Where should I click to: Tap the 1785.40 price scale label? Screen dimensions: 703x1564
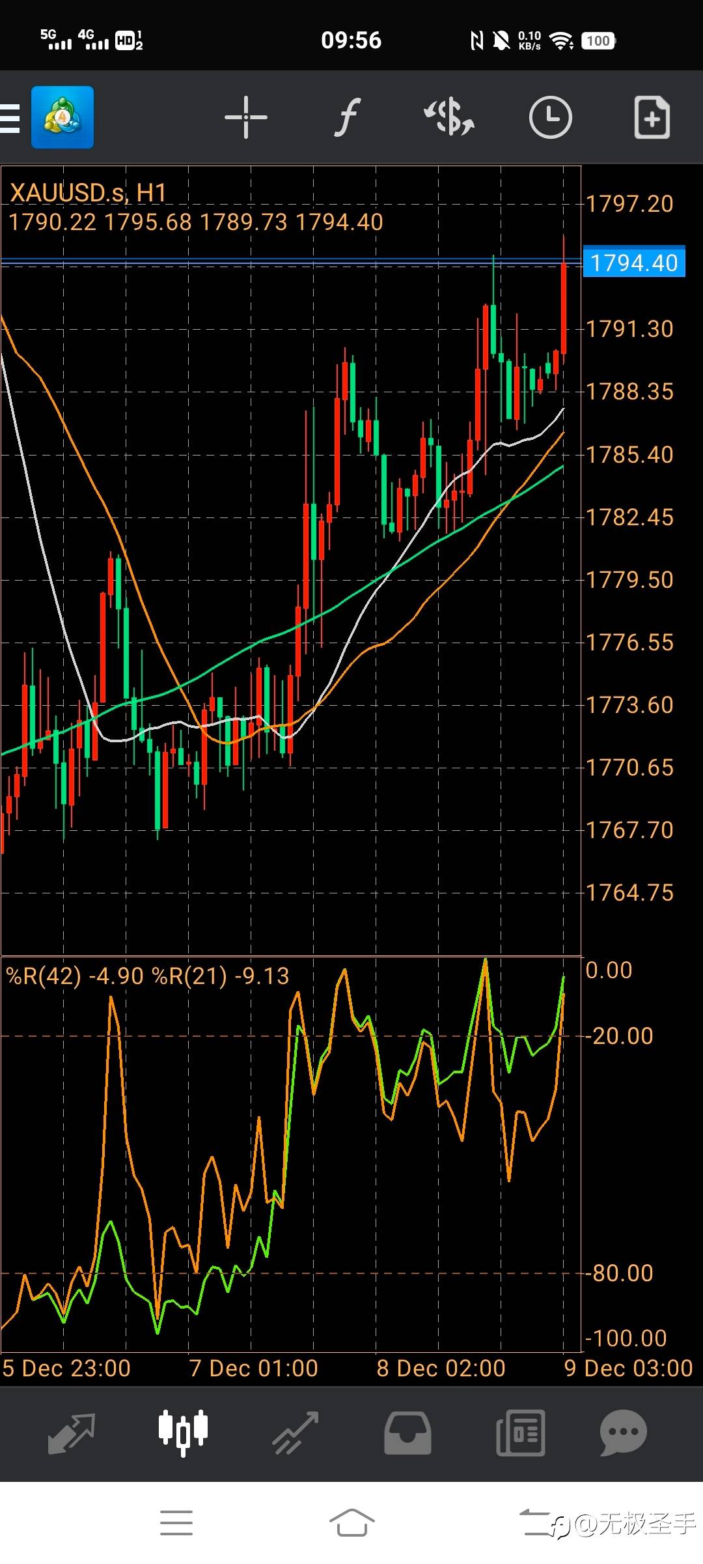point(629,455)
